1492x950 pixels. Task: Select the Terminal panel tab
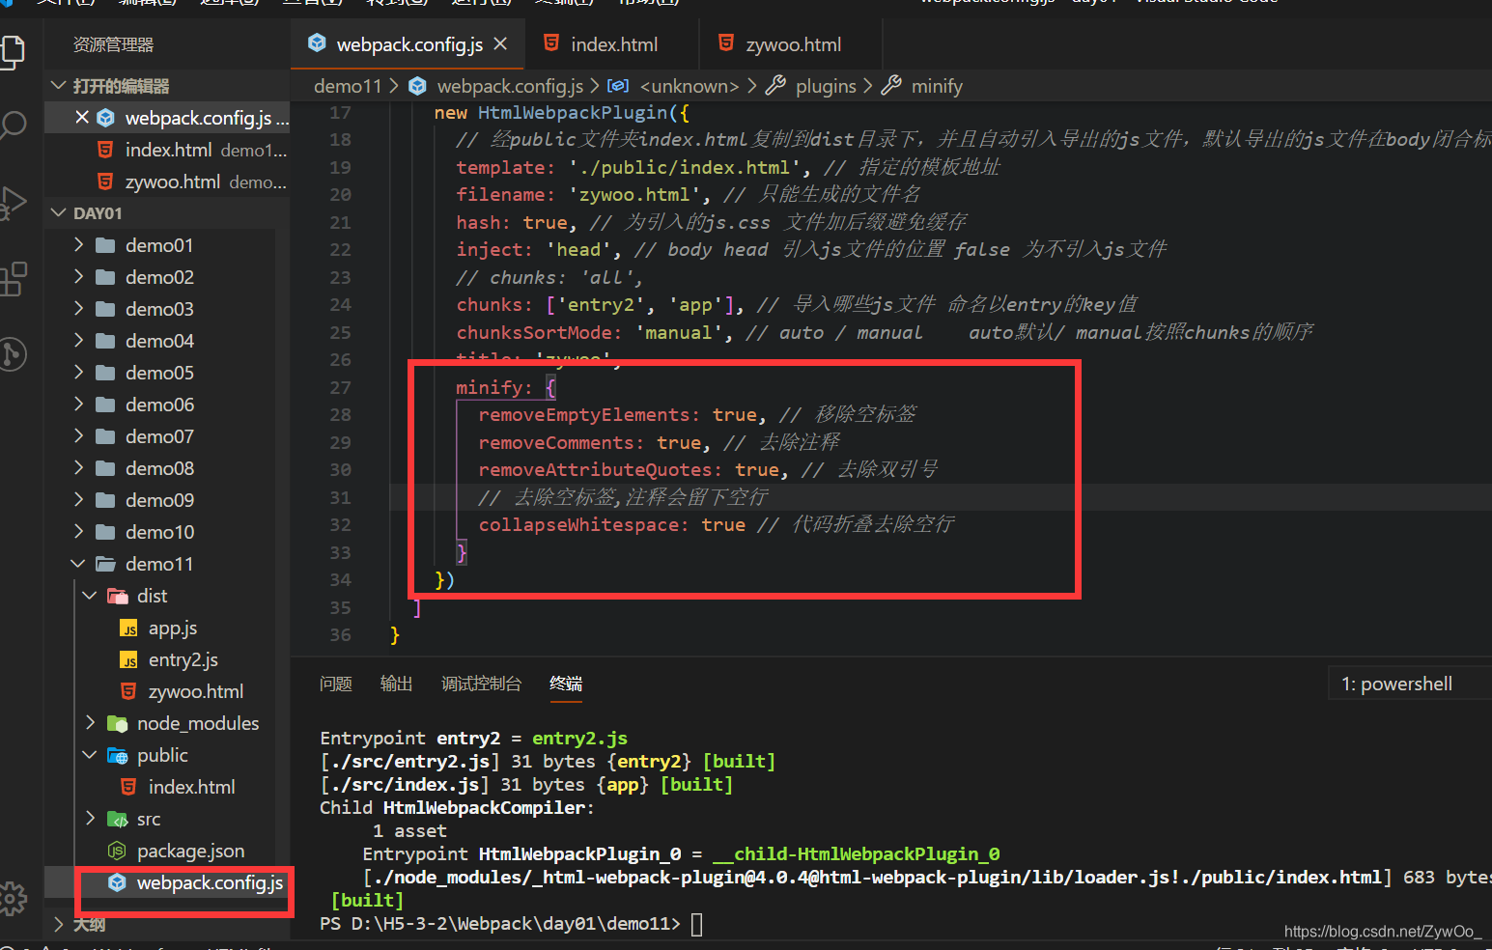point(566,684)
